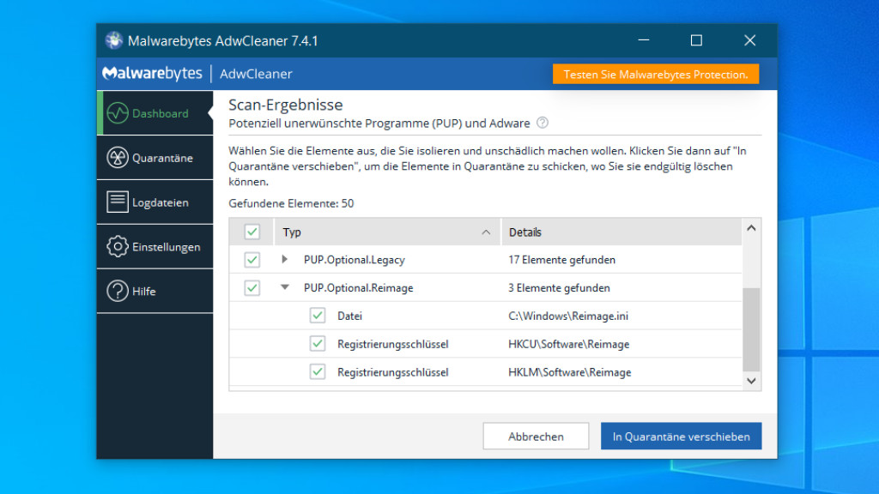Screen dimensions: 879x494
Task: Click the AdwCleaner app icon in title bar
Action: pos(114,40)
